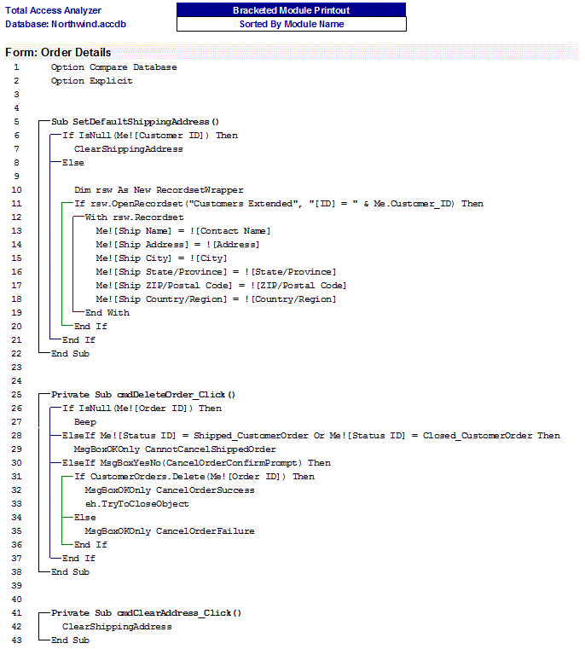Image resolution: width=585 pixels, height=649 pixels.
Task: Select Private Sub cmdClearAddress_Click() declaration
Action: coord(146,612)
